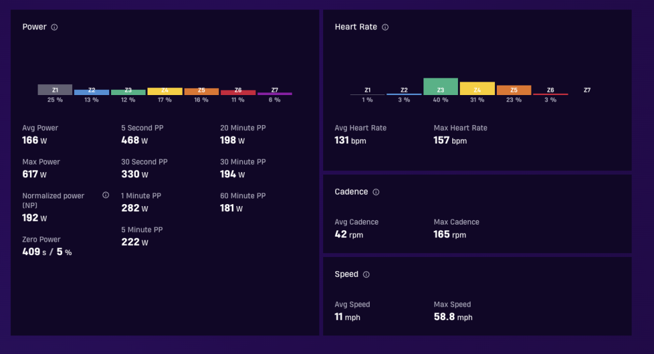
Task: Click the Zero Power 409 s value
Action: click(x=34, y=252)
